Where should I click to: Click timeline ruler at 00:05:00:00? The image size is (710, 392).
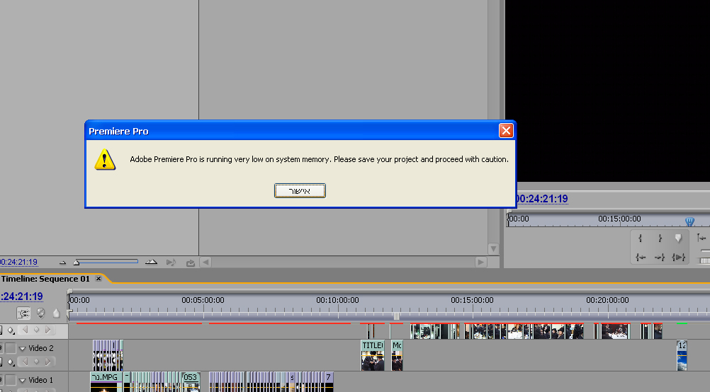[x=203, y=300]
